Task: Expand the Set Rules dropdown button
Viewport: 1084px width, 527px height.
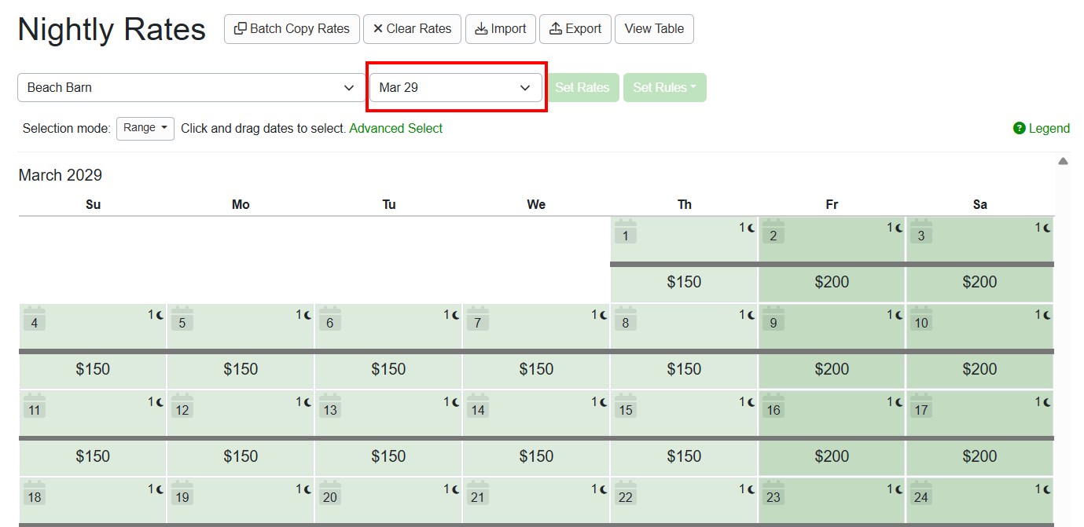Action: coord(665,88)
